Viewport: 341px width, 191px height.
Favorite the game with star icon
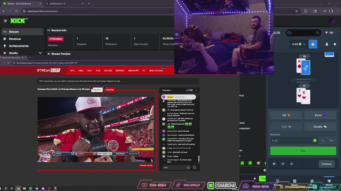pos(291,164)
